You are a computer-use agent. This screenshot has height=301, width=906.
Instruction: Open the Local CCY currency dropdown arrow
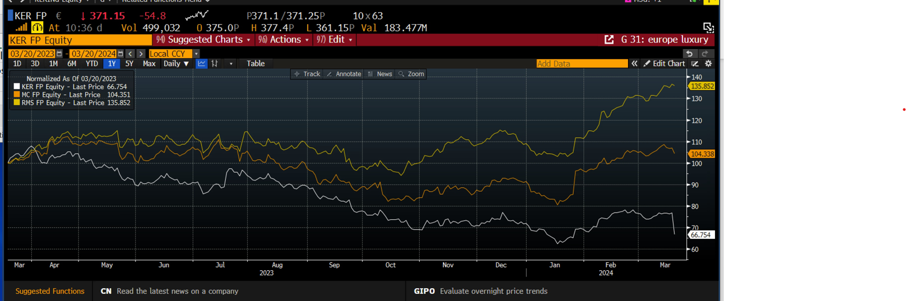[x=196, y=54]
